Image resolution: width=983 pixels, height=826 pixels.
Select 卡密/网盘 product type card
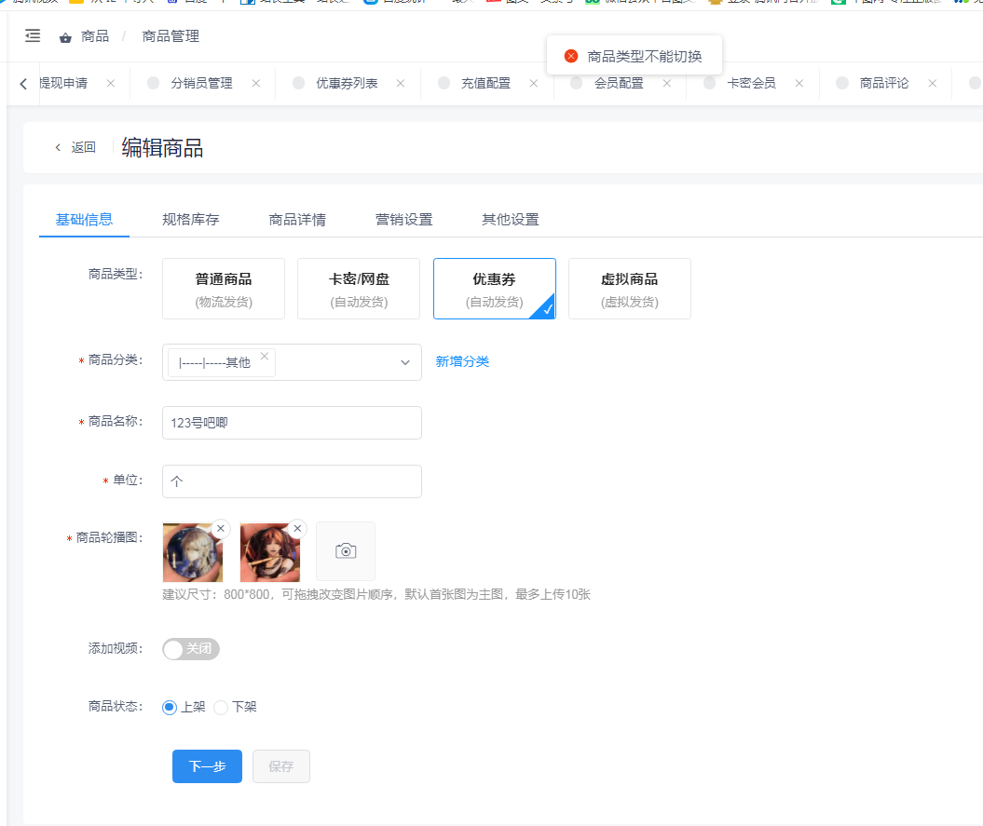coord(359,289)
